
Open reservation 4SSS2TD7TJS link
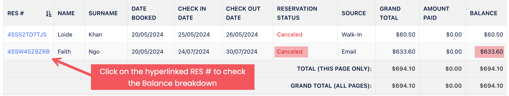point(27,35)
